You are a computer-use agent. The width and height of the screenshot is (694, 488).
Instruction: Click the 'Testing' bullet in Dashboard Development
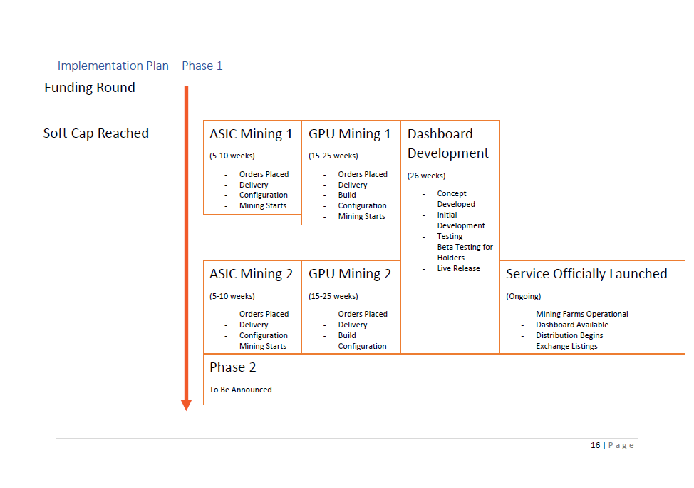pos(450,237)
